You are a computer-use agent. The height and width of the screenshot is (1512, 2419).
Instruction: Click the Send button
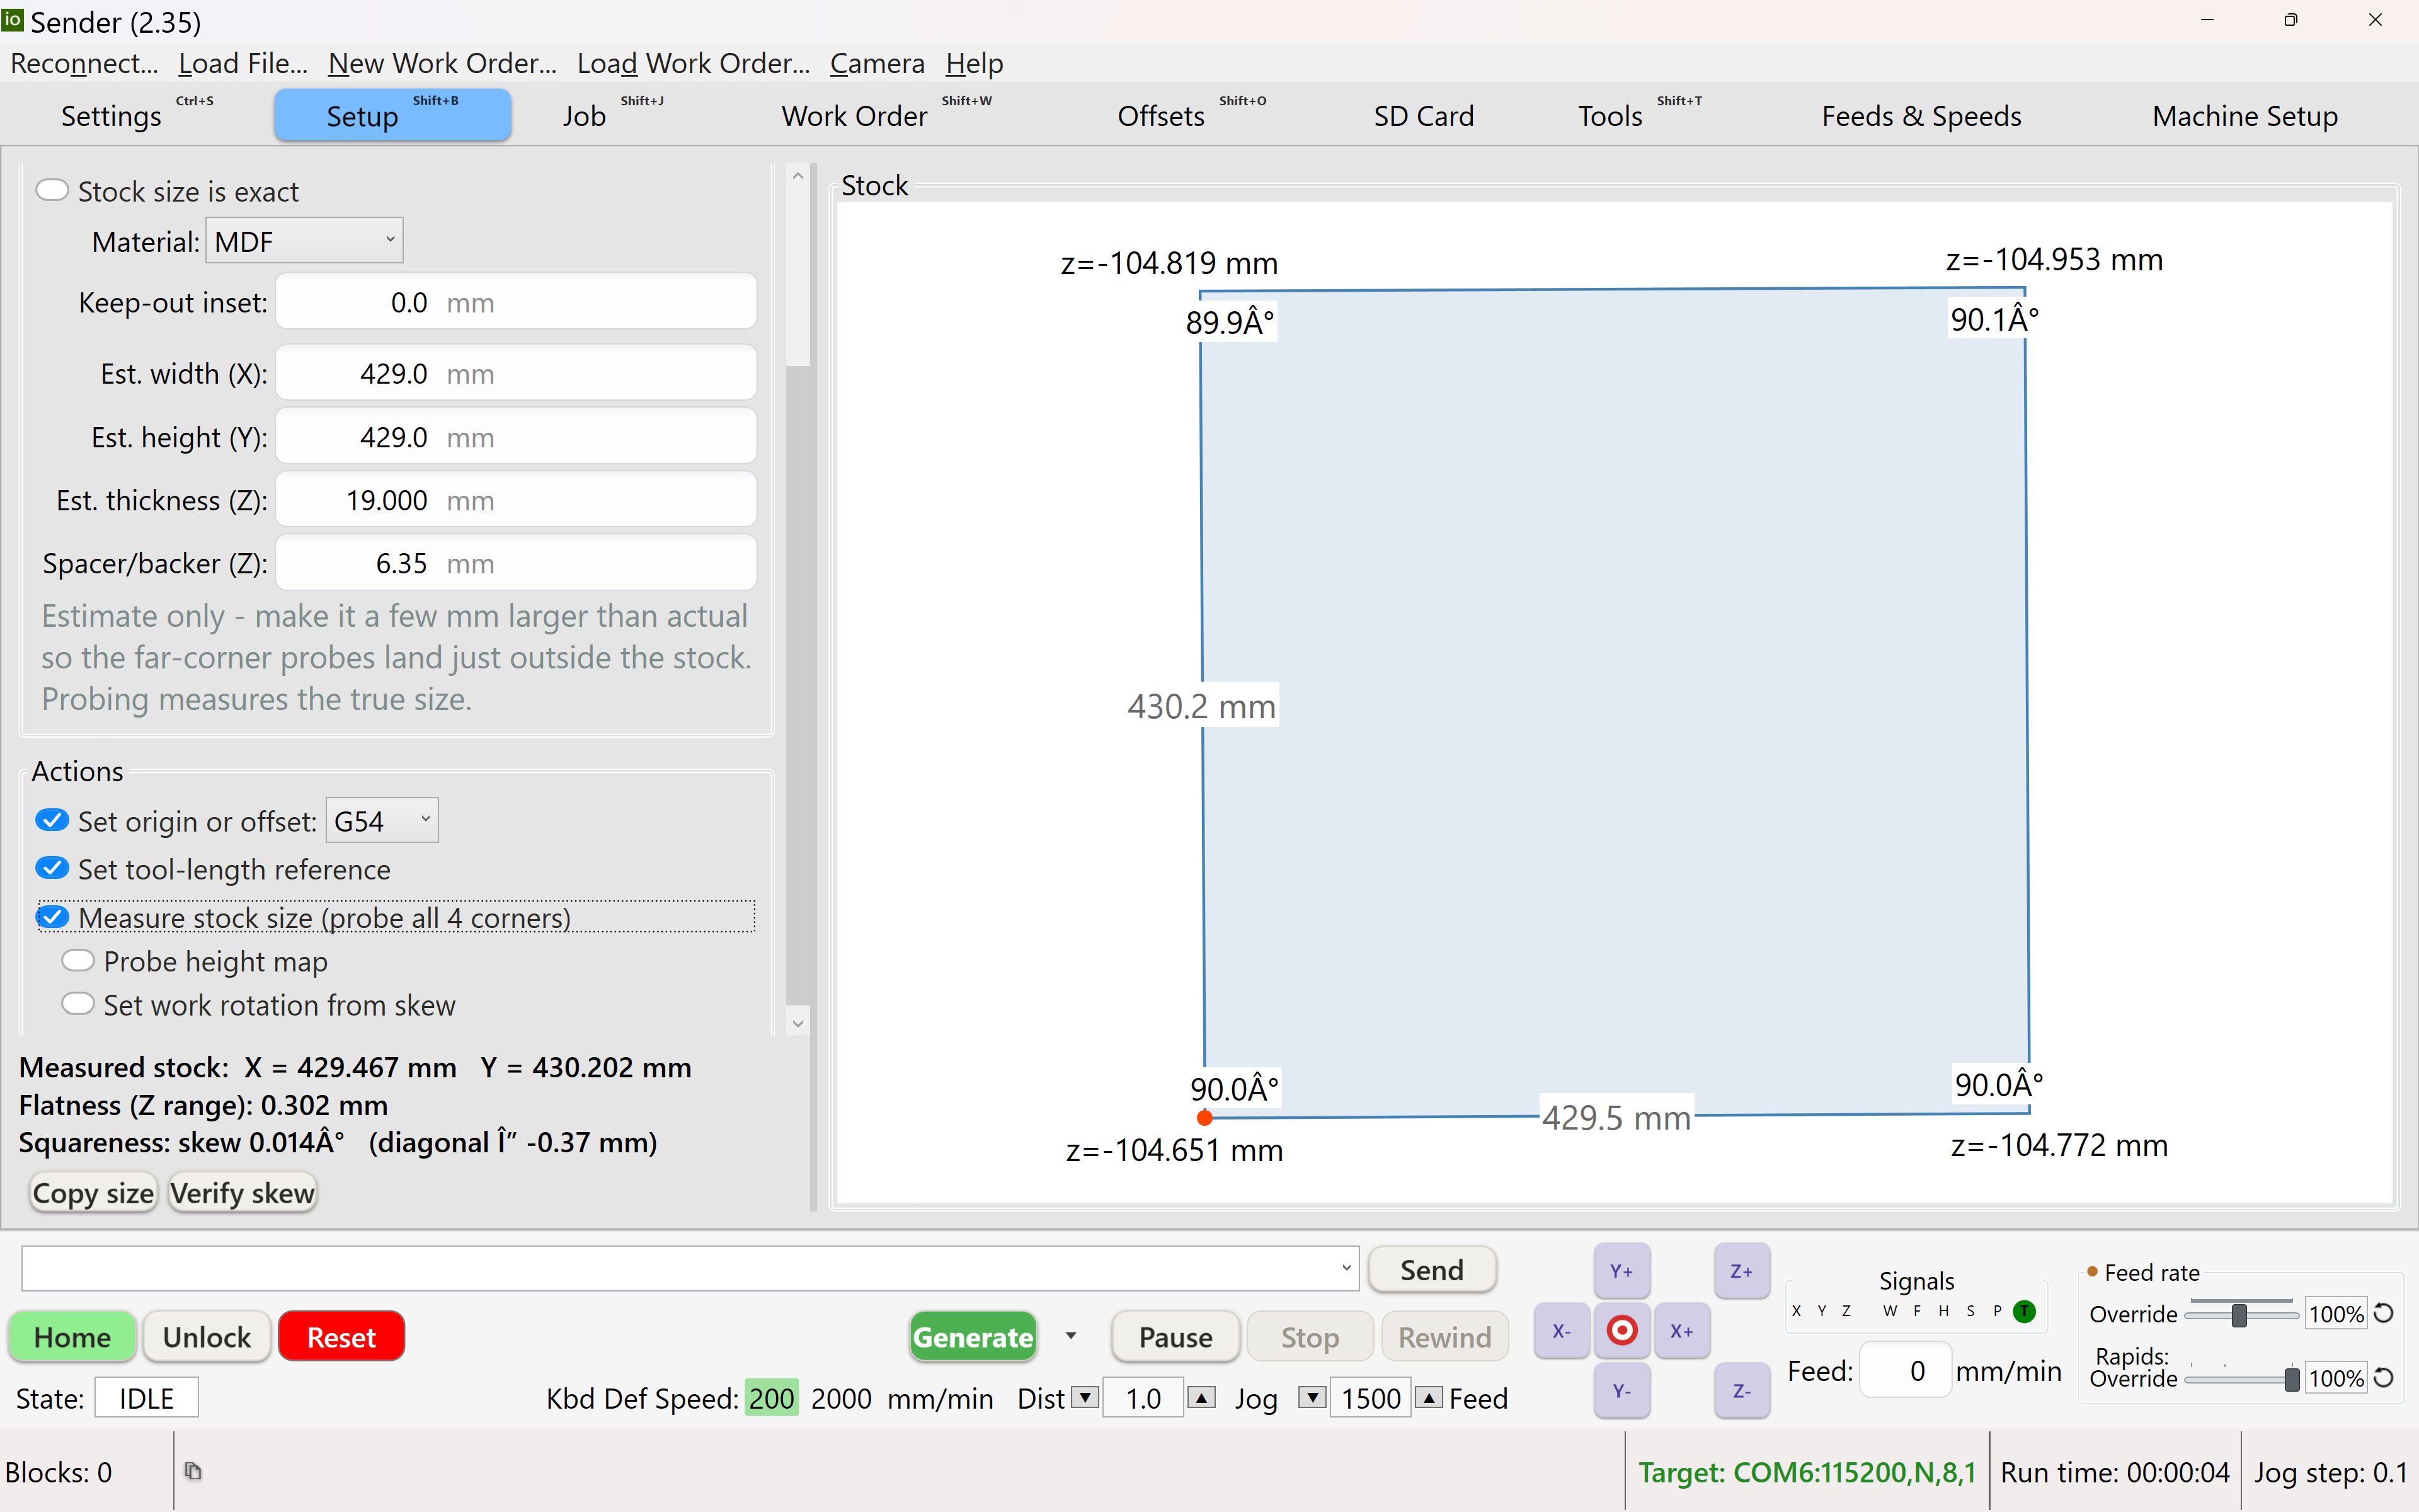click(1431, 1269)
